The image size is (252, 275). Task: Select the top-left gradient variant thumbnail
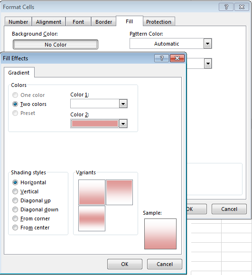pos(92,192)
